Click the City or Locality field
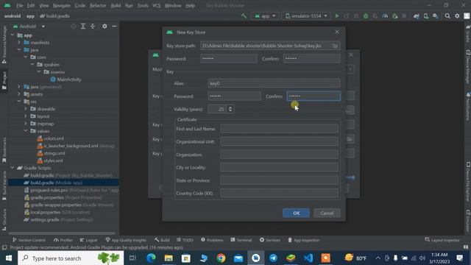The image size is (471, 265). click(280, 167)
